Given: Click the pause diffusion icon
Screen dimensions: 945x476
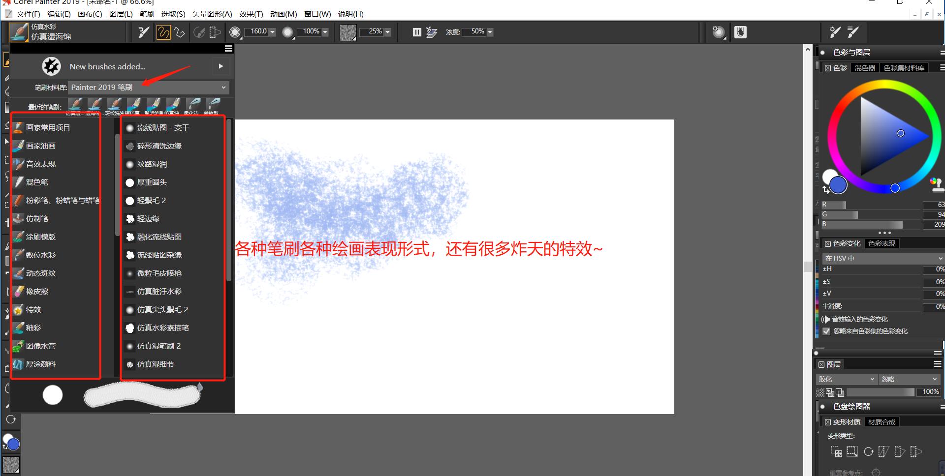Looking at the screenshot, I should point(417,32).
